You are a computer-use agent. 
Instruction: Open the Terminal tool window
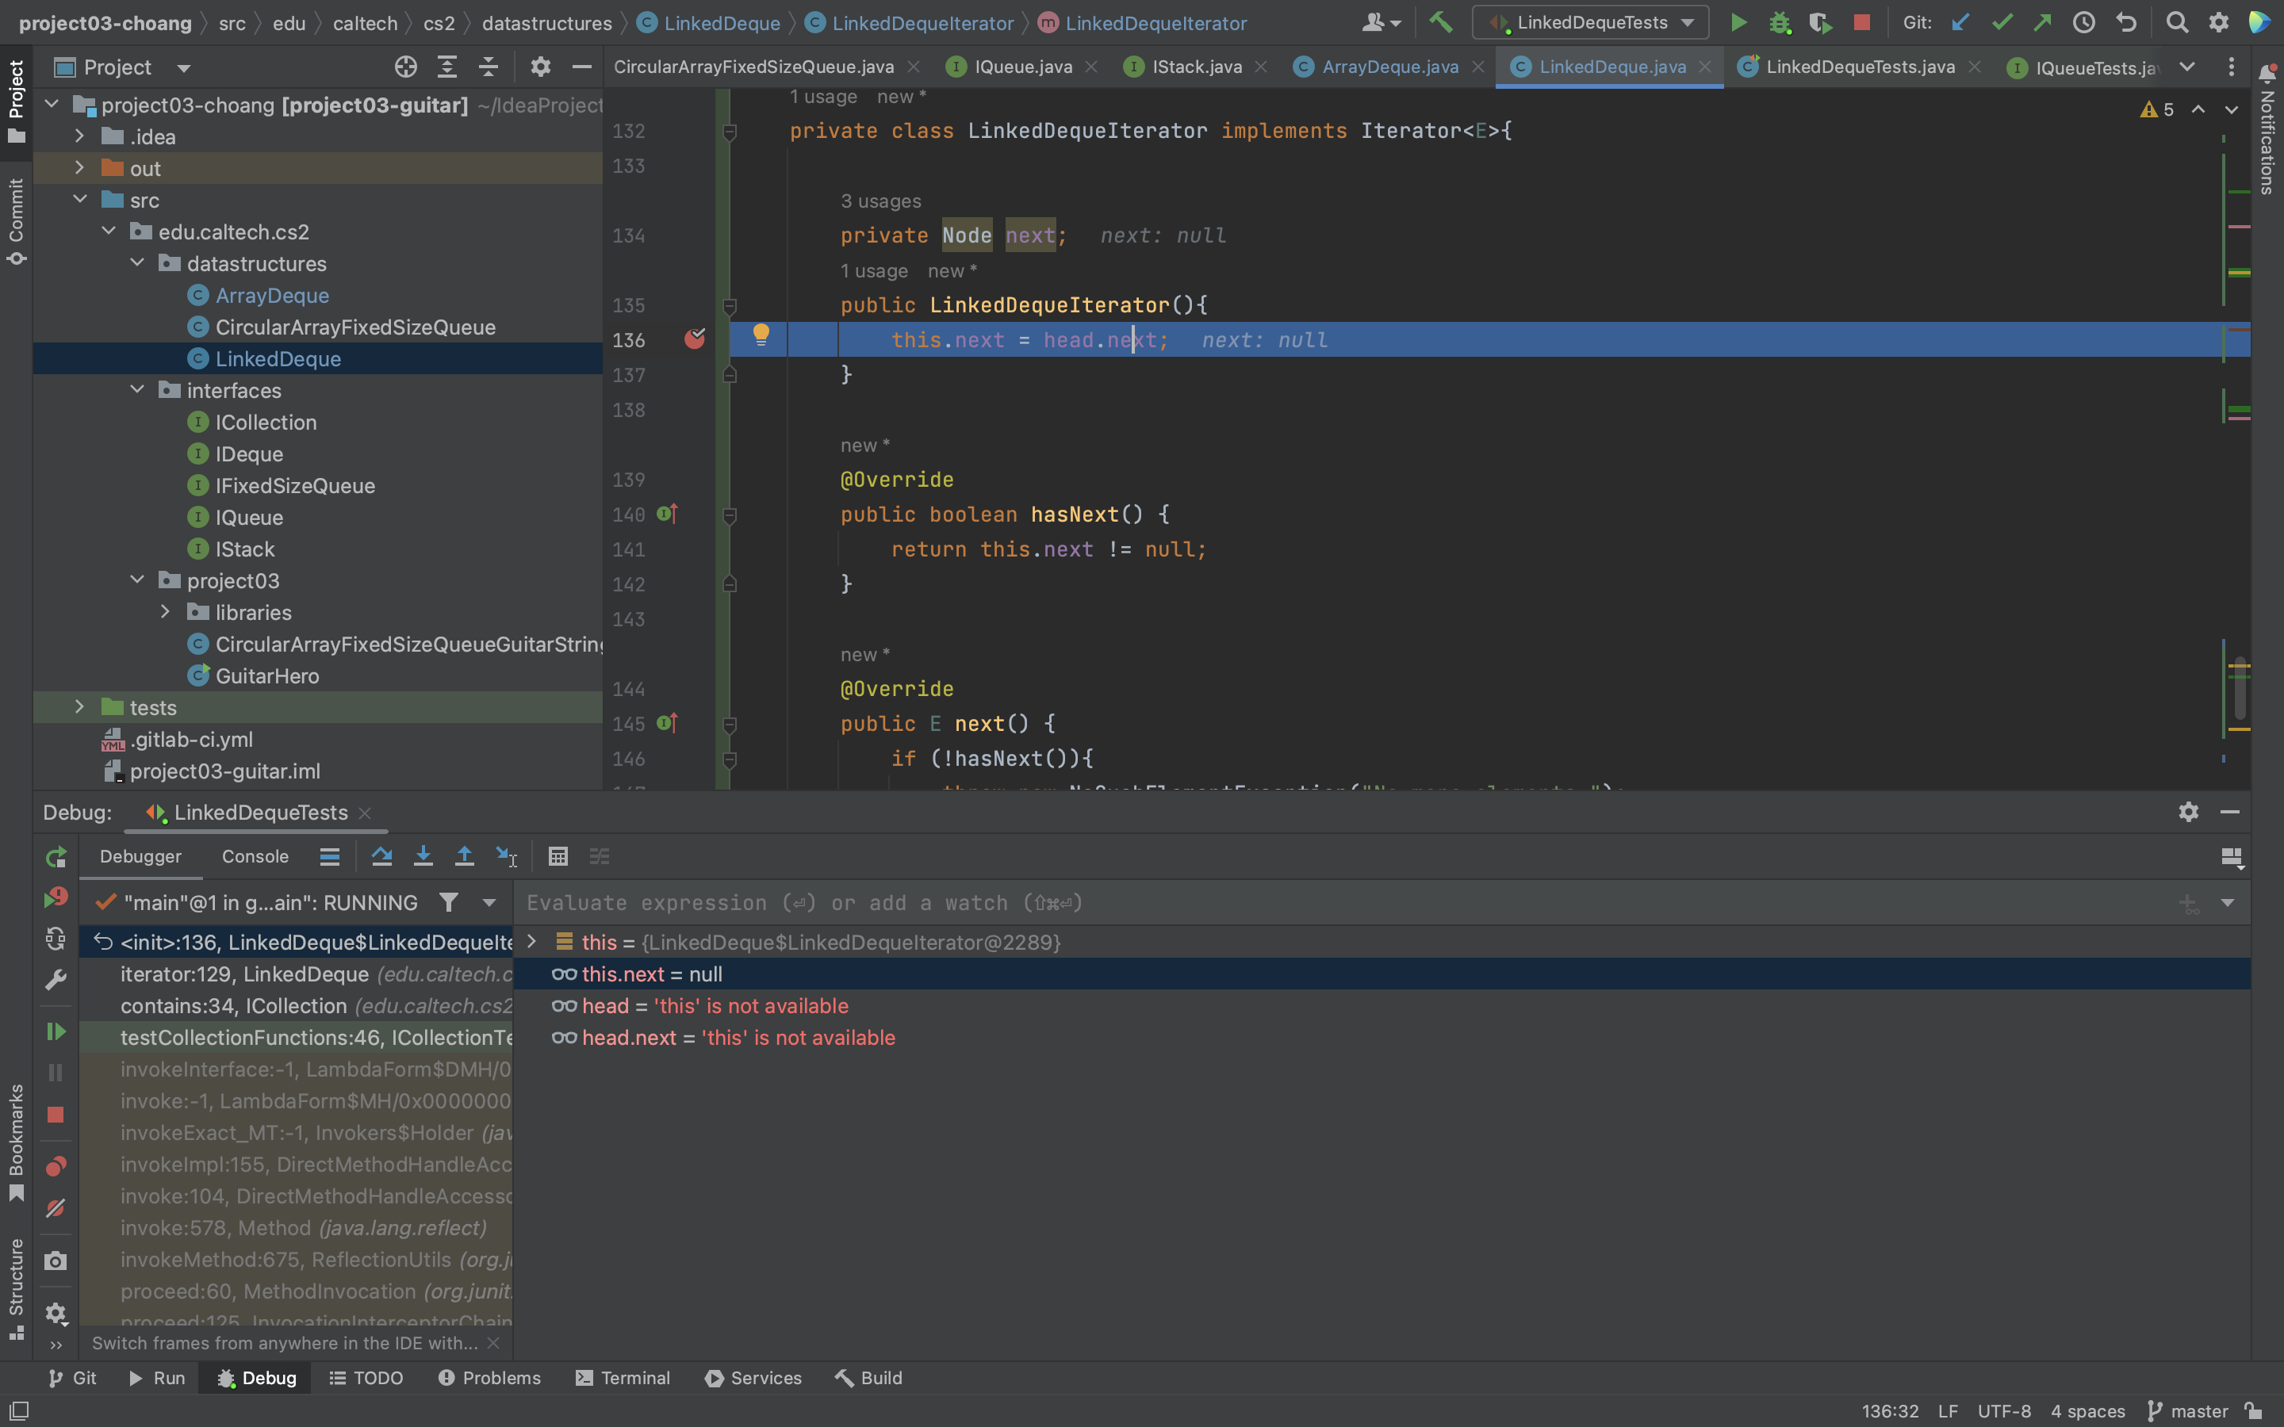623,1378
